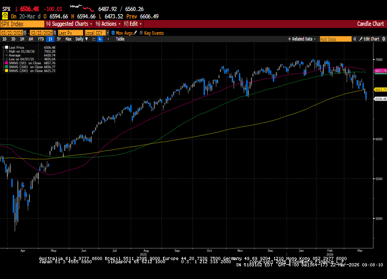387x279 pixels.
Task: Click the Add Data input field
Action: (335, 39)
